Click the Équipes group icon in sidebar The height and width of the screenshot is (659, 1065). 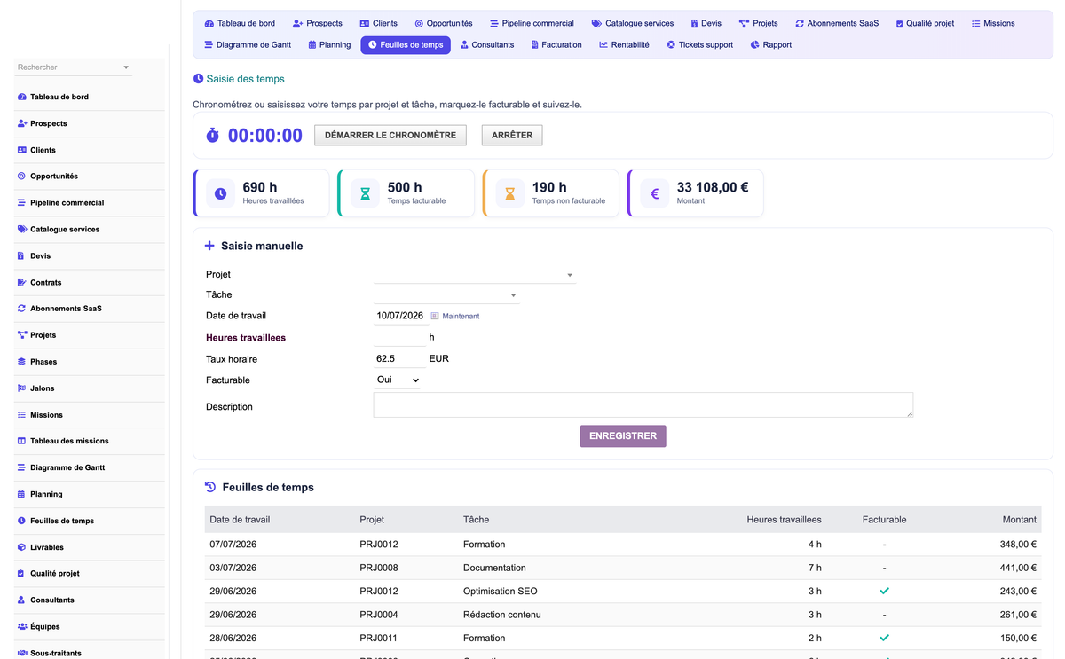click(x=22, y=626)
